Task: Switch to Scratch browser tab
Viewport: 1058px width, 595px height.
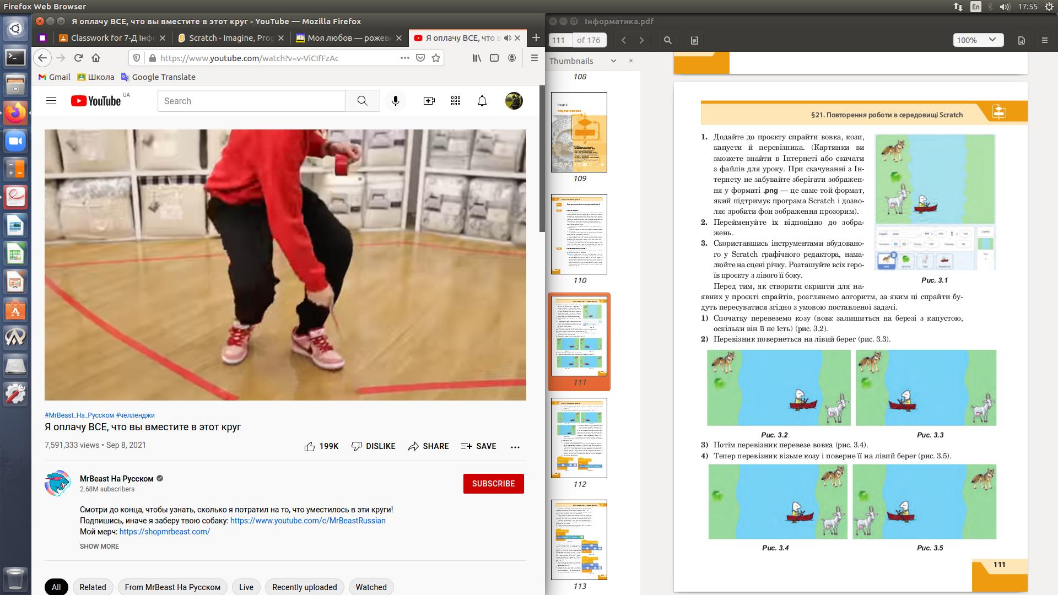Action: [x=231, y=38]
